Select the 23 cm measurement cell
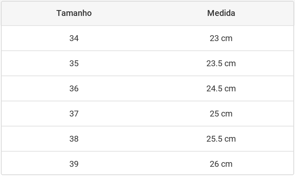The height and width of the screenshot is (176, 295). (221, 38)
